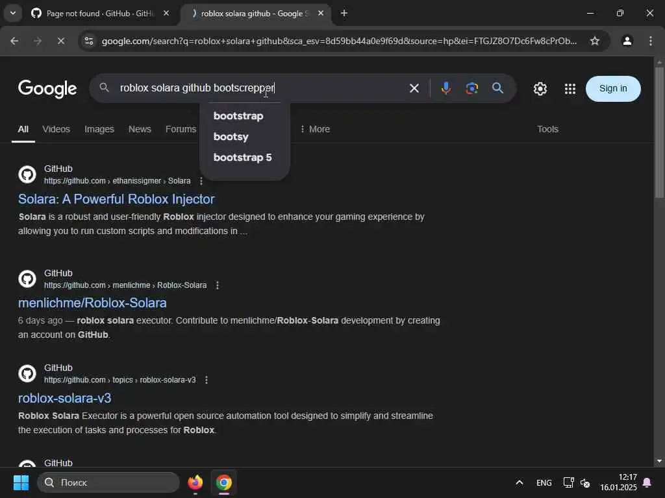
Task: Expand the More search filters menu
Action: click(315, 129)
